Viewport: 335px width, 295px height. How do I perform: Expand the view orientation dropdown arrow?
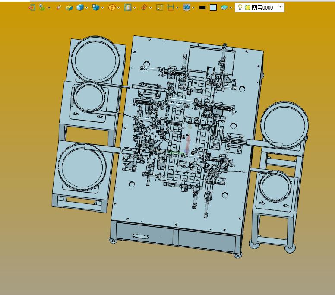[103, 8]
